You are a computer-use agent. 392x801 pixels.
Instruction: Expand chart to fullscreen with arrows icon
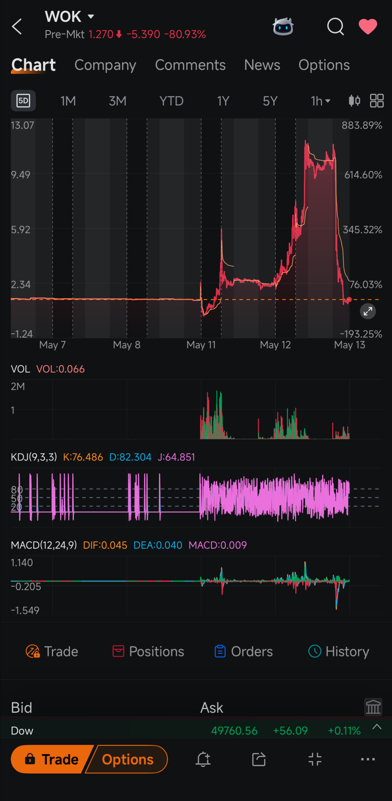tap(368, 311)
